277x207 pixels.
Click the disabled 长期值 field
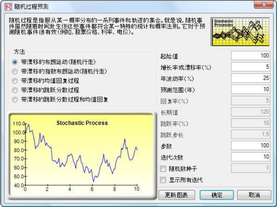(x=250, y=112)
